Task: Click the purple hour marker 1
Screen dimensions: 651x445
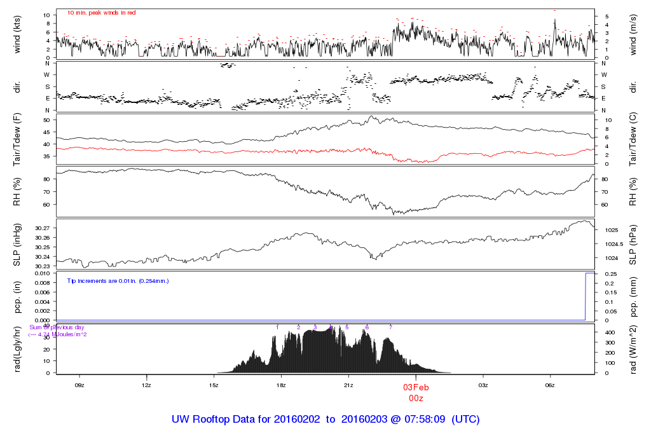Action: tap(277, 327)
